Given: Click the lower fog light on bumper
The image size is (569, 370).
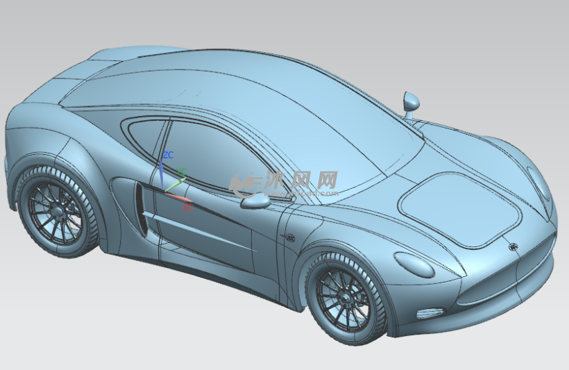Looking at the screenshot, I should (429, 313).
